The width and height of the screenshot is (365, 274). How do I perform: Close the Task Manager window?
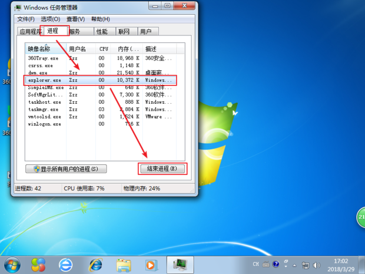click(184, 6)
